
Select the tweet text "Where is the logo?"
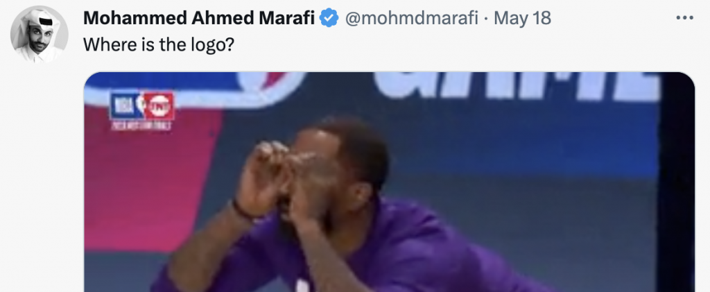point(158,45)
